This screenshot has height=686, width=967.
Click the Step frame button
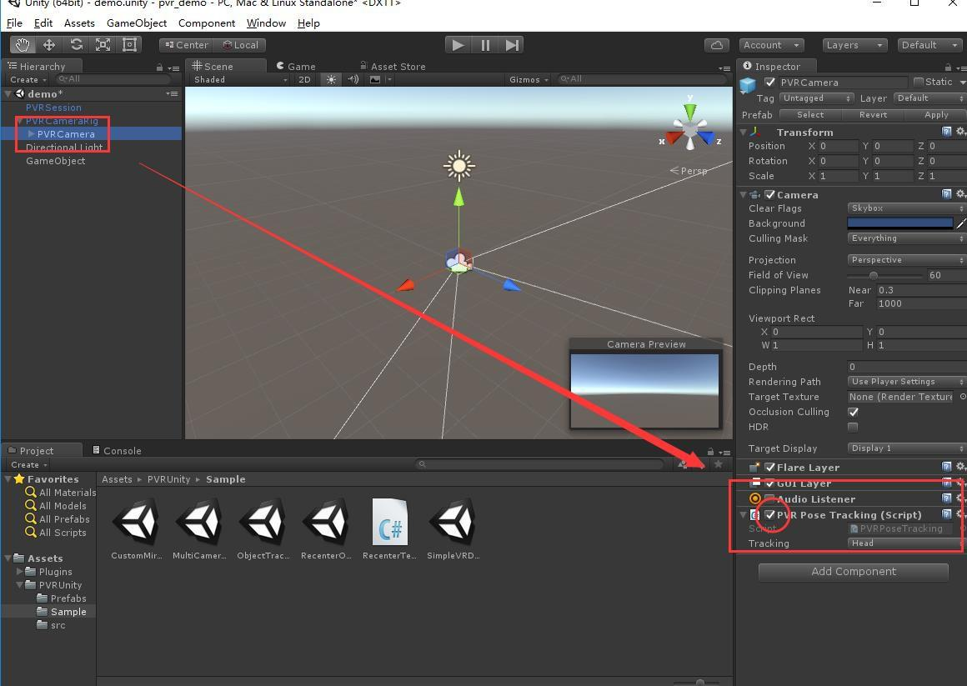click(x=512, y=45)
